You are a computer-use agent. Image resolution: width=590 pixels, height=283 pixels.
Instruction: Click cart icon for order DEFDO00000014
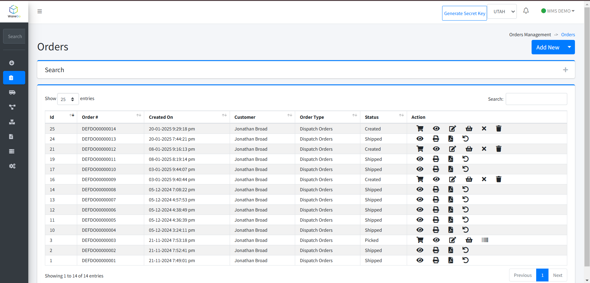(x=420, y=129)
